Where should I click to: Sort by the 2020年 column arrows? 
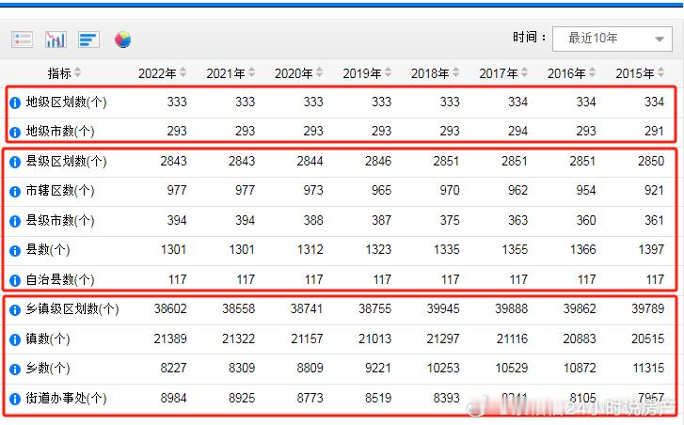tap(319, 72)
